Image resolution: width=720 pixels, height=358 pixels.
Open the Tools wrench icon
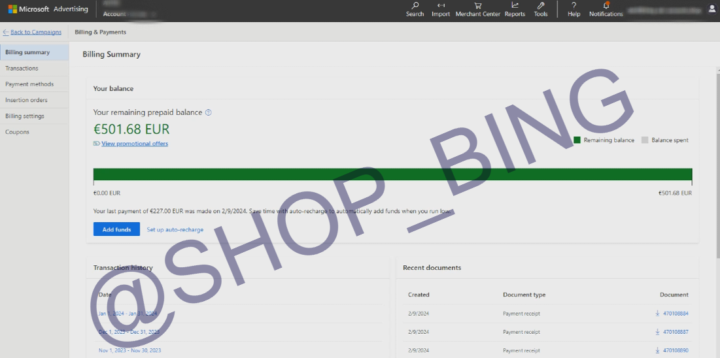click(x=540, y=9)
